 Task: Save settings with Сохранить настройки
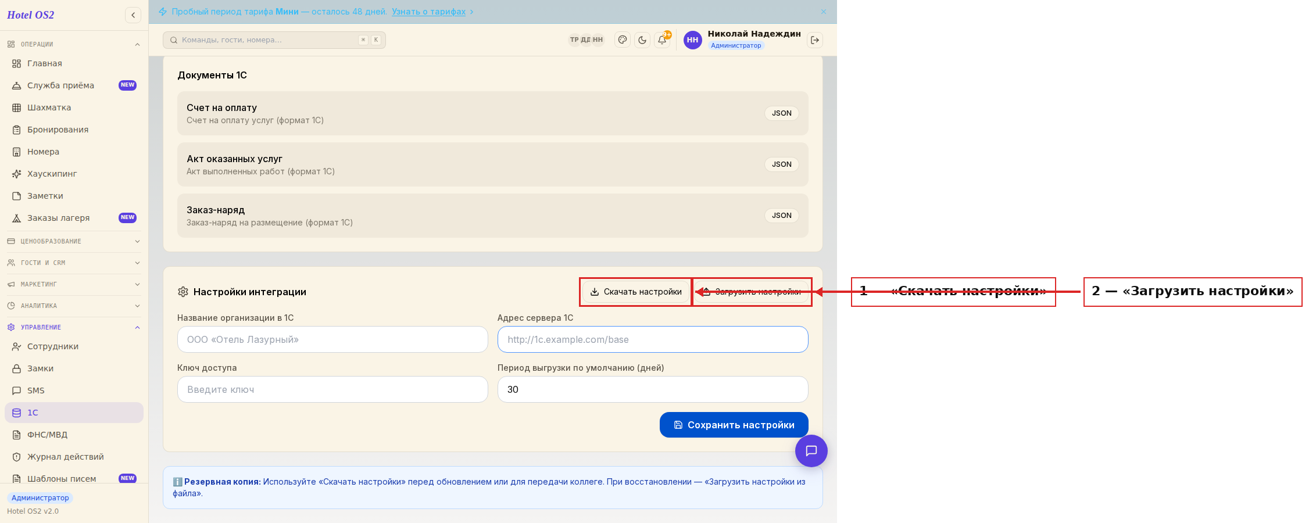click(734, 425)
